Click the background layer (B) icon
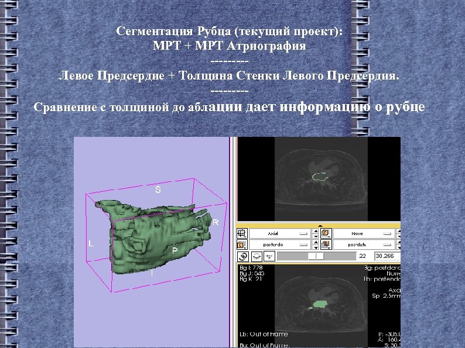This screenshot has height=348, width=465. (x=326, y=245)
